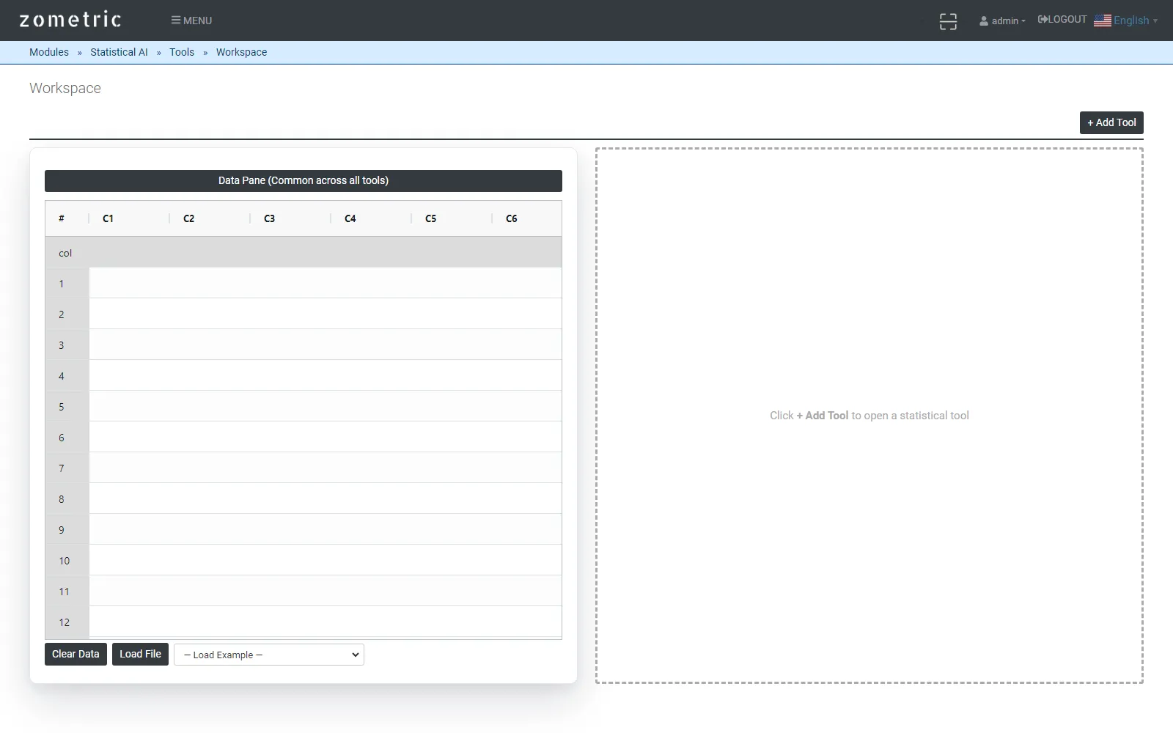The width and height of the screenshot is (1173, 733).
Task: Select column header C4
Action: point(371,218)
